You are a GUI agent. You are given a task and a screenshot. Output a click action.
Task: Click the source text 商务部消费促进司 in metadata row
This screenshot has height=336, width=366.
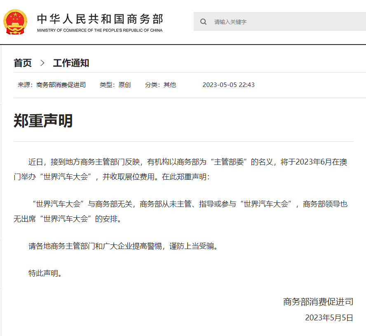click(x=61, y=85)
